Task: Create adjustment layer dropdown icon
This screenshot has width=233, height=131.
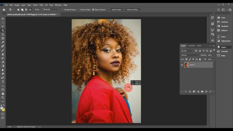Action: pyautogui.click(x=198, y=92)
